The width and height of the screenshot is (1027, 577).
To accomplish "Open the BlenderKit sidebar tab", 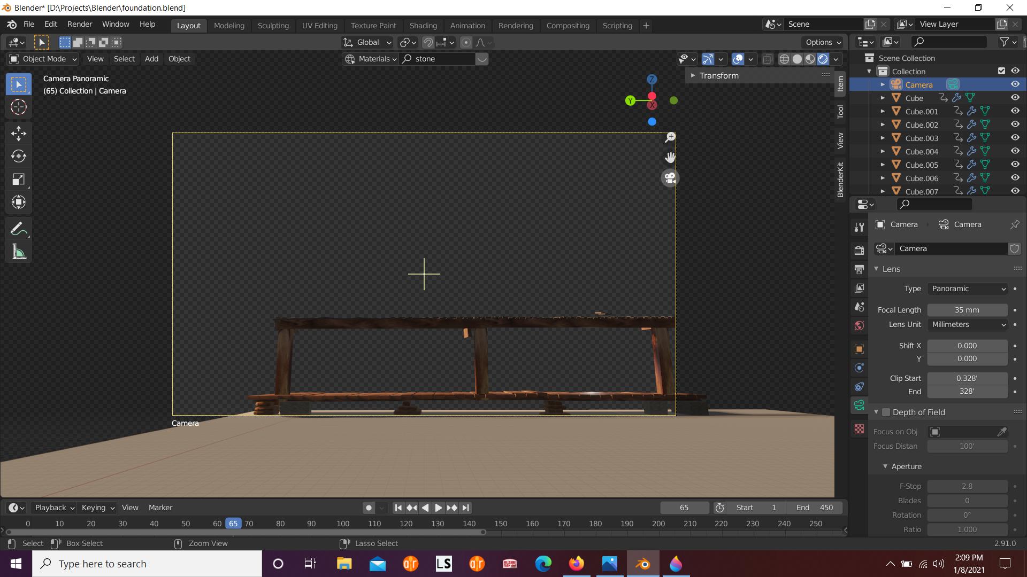I will click(x=840, y=180).
